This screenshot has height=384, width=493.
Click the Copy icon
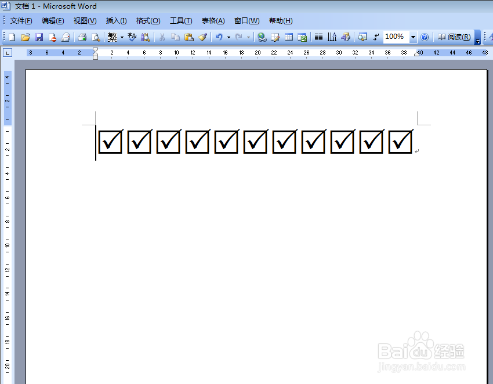(175, 37)
